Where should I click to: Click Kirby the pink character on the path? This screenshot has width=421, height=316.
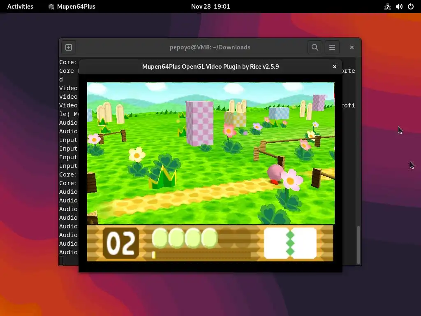(x=275, y=174)
